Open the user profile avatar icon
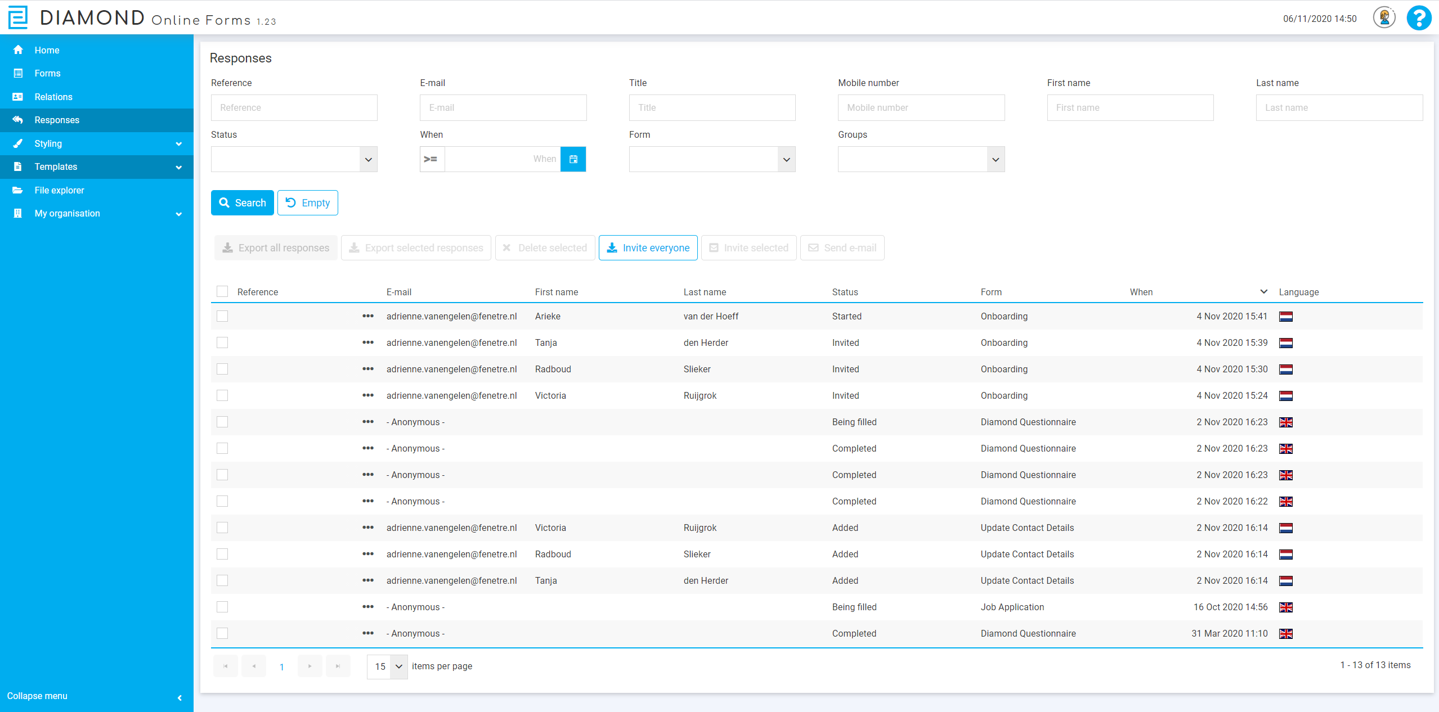The height and width of the screenshot is (712, 1439). coord(1383,17)
